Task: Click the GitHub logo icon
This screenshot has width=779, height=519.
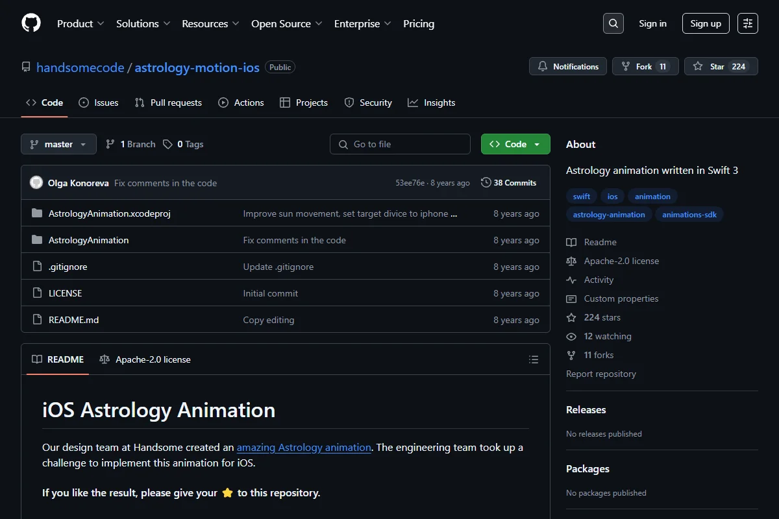Action: coord(31,23)
